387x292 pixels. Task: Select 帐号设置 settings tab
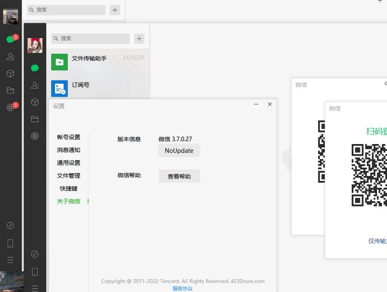(69, 137)
